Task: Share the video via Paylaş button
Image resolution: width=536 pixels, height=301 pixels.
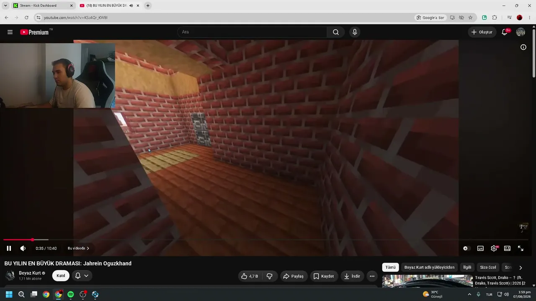Action: tap(294, 276)
